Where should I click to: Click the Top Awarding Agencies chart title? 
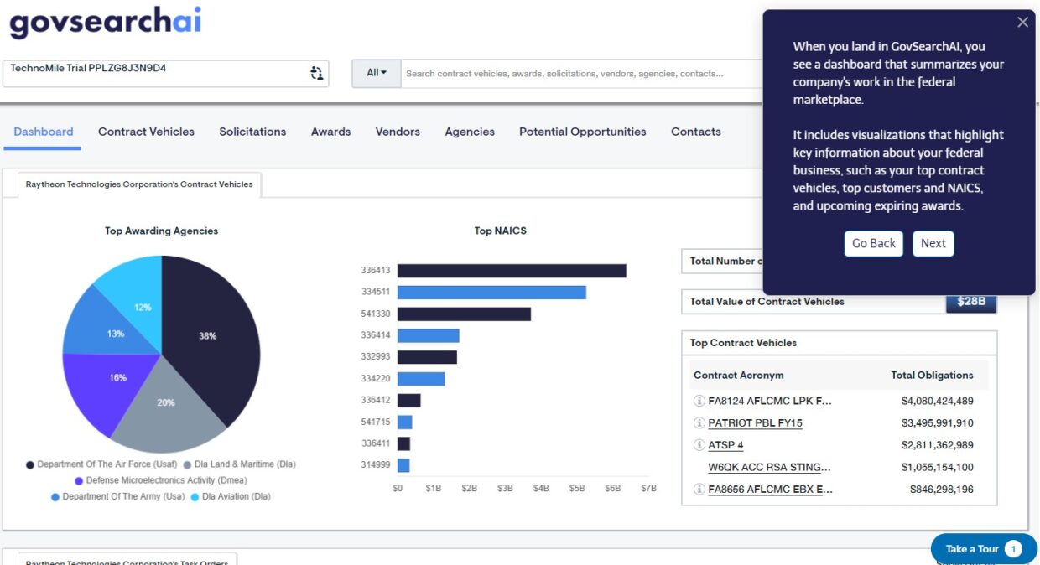(x=161, y=231)
